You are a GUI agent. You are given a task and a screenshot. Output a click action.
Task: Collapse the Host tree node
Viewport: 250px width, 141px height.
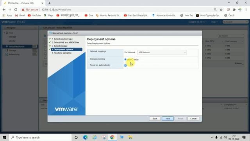click(4, 33)
